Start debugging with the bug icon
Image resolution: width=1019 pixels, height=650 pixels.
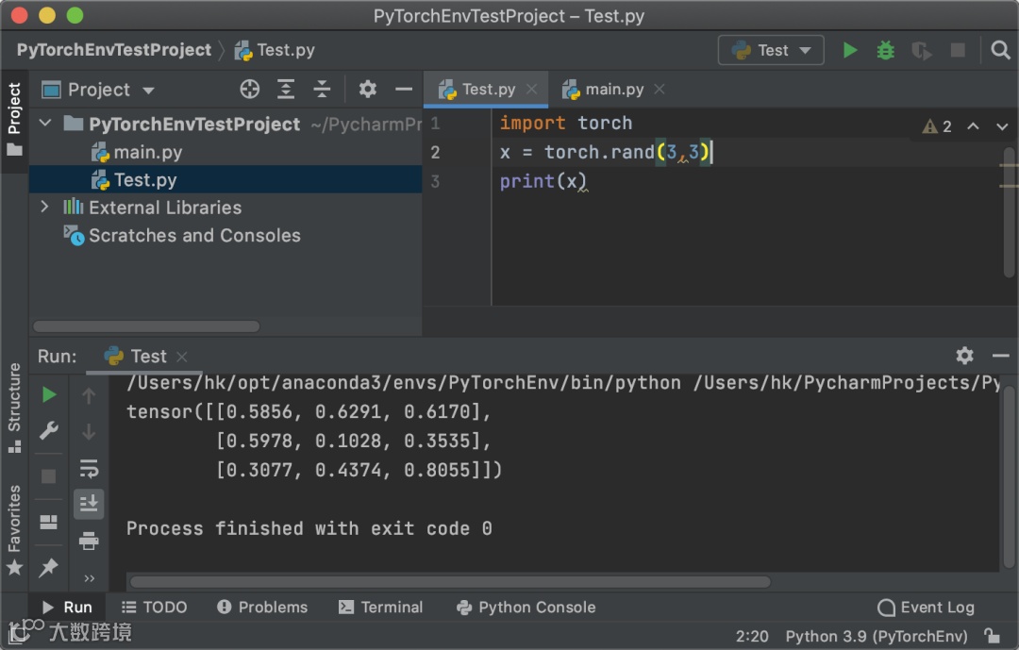pyautogui.click(x=885, y=50)
